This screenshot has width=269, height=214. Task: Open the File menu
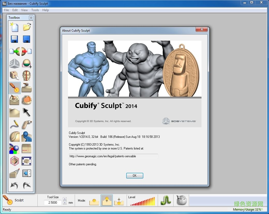[x=6, y=10]
